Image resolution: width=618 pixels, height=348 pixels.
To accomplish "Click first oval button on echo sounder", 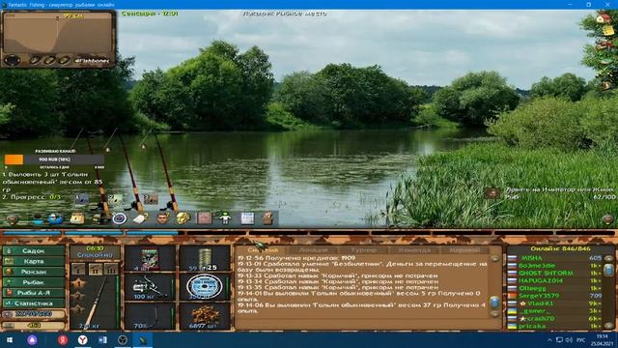I will tap(35, 60).
